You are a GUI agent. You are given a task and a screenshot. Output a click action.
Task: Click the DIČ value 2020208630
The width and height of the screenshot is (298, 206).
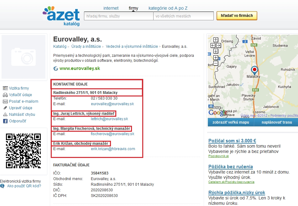tap(102, 190)
